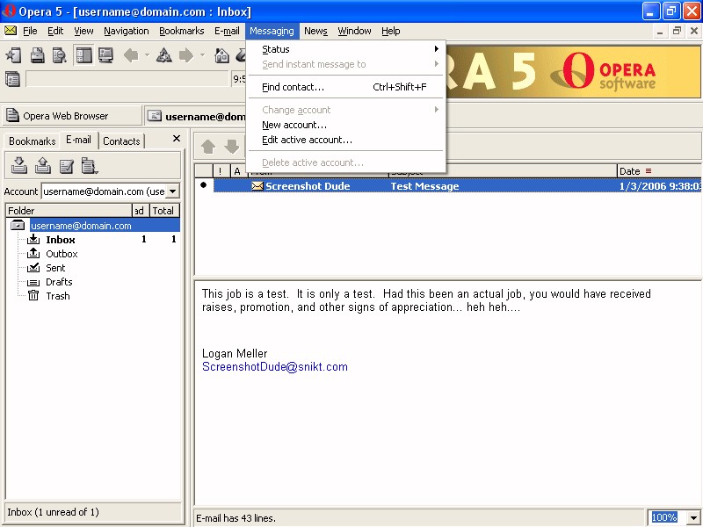Select the Outbox folder
This screenshot has height=527, width=703.
tap(62, 254)
